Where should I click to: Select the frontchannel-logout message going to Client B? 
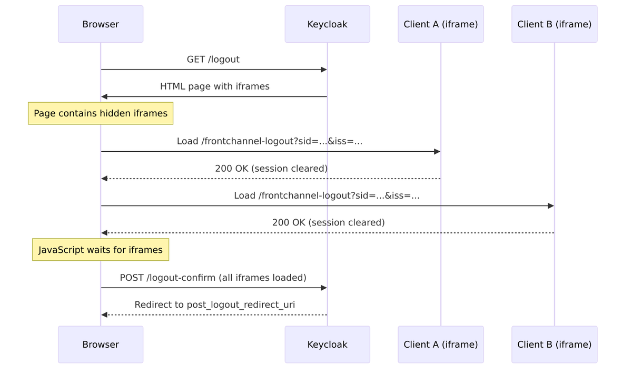click(x=327, y=195)
